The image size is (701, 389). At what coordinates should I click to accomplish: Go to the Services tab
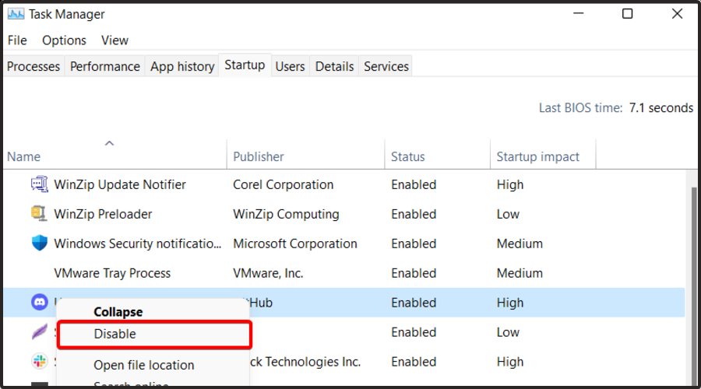386,67
